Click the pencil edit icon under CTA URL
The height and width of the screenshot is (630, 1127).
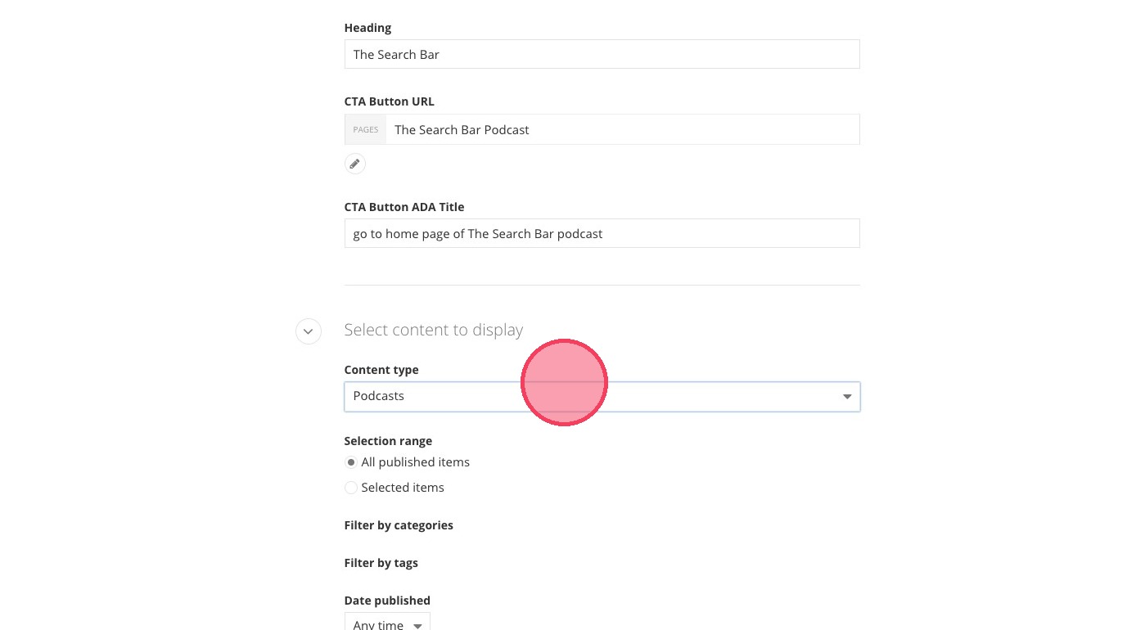[x=354, y=164]
